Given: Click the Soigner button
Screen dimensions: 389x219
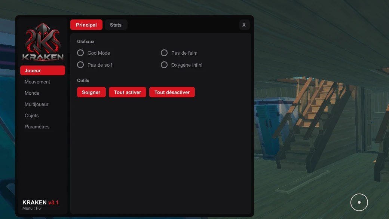Looking at the screenshot, I should click(91, 92).
